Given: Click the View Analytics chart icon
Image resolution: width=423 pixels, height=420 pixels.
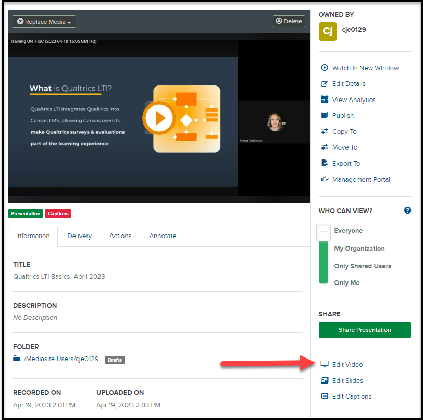Looking at the screenshot, I should click(x=325, y=99).
